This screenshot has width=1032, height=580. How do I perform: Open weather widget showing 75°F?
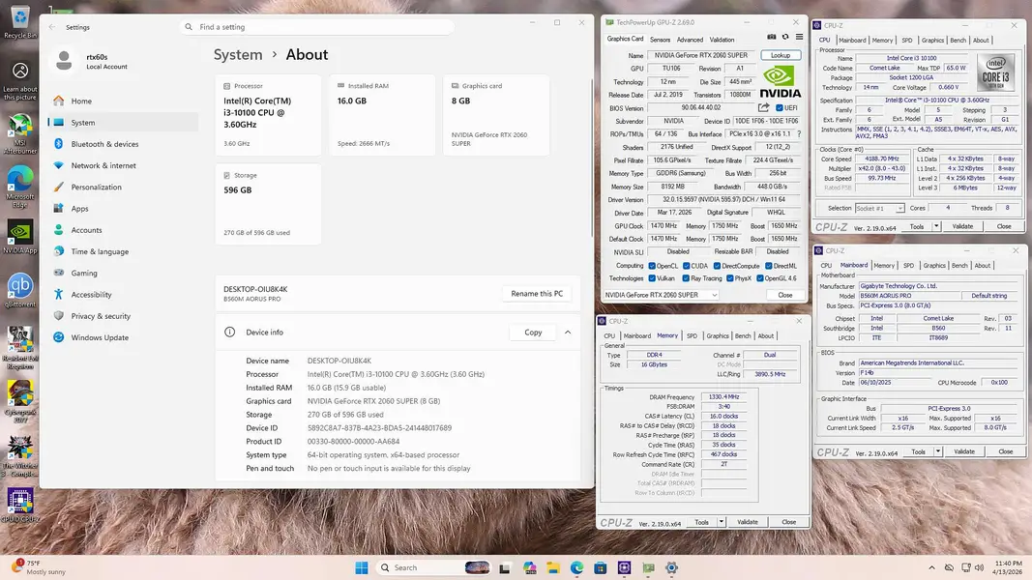point(38,568)
